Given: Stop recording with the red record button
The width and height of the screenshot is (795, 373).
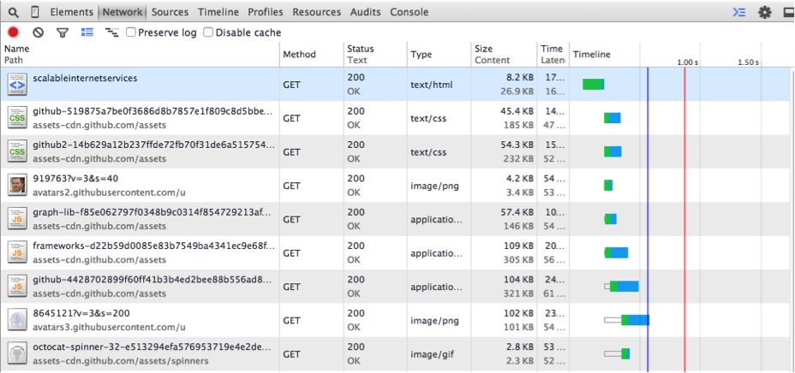Looking at the screenshot, I should coord(13,33).
